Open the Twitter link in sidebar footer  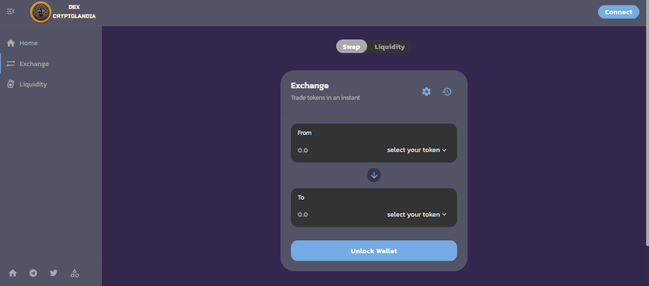pos(53,273)
